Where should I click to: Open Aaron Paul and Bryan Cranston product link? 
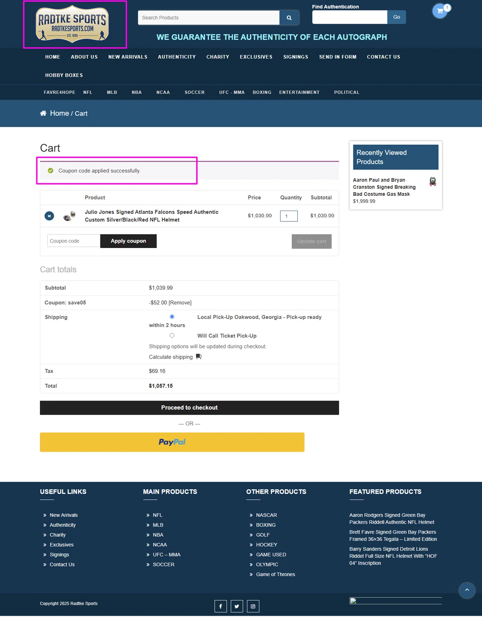pos(385,187)
